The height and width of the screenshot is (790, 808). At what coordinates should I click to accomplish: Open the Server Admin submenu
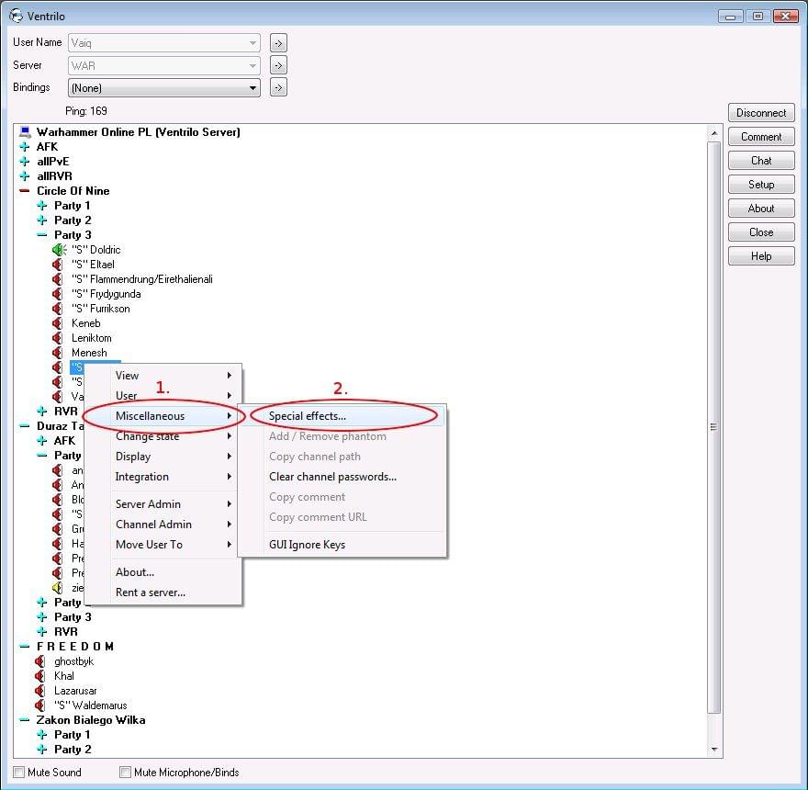(x=163, y=504)
